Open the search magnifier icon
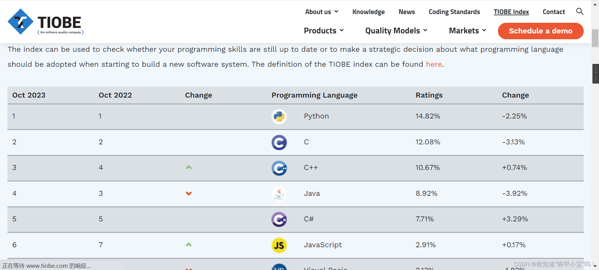Image resolution: width=599 pixels, height=270 pixels. (x=580, y=12)
